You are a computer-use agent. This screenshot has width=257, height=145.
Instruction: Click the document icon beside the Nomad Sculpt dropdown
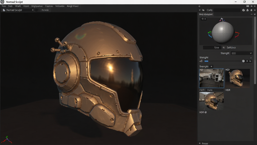pyautogui.click(x=4, y=10)
